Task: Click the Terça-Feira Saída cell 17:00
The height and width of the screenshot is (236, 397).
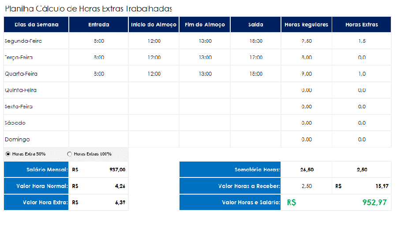Action: (x=256, y=57)
